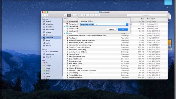Eject the RKS_1TB drive
The width and height of the screenshot is (176, 99).
tap(60, 57)
